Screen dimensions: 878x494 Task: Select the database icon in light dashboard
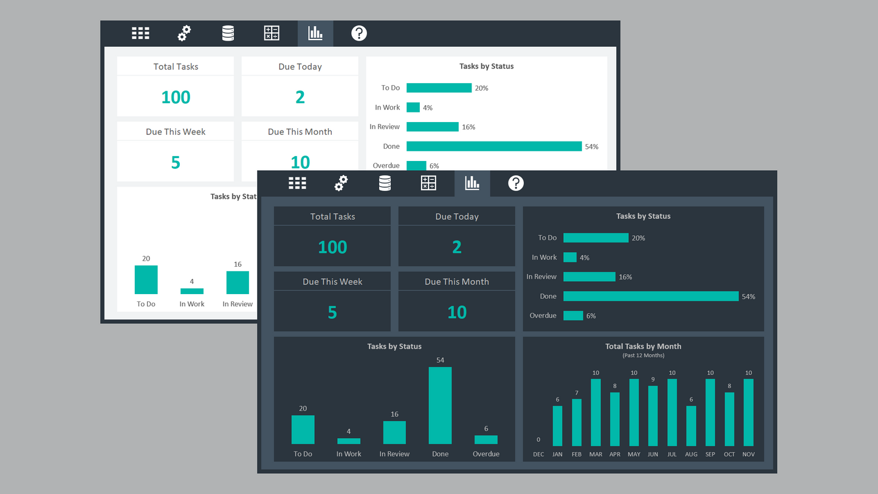[228, 33]
